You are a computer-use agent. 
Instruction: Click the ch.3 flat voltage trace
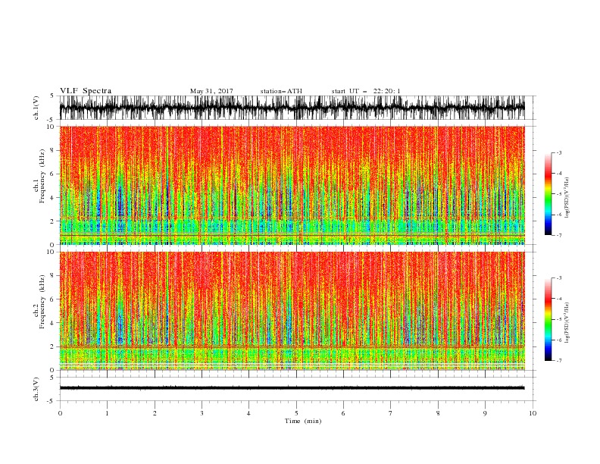point(292,388)
